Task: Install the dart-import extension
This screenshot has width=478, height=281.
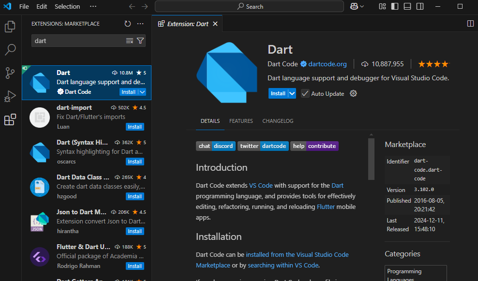Action: click(135, 127)
